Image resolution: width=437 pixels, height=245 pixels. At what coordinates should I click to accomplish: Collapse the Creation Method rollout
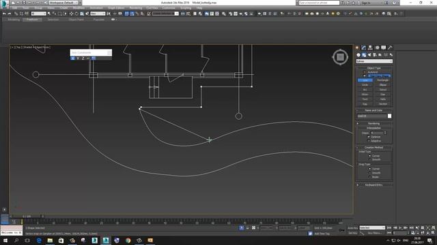pyautogui.click(x=374, y=148)
